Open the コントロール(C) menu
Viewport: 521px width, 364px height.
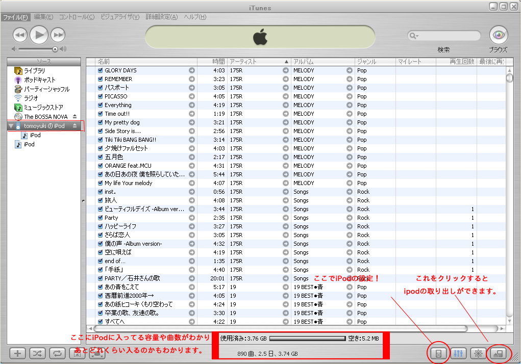(77, 17)
